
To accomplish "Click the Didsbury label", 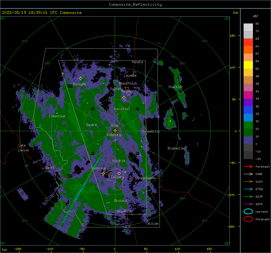I will (114, 135).
